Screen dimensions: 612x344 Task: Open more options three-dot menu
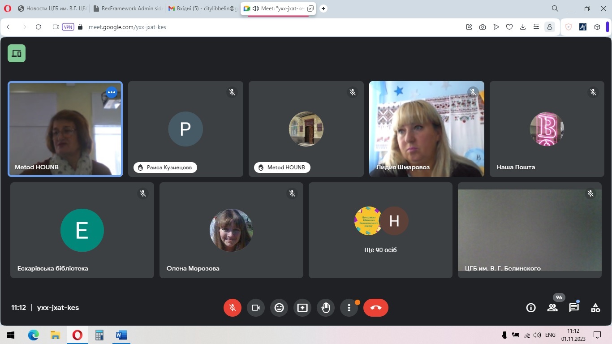pyautogui.click(x=349, y=308)
